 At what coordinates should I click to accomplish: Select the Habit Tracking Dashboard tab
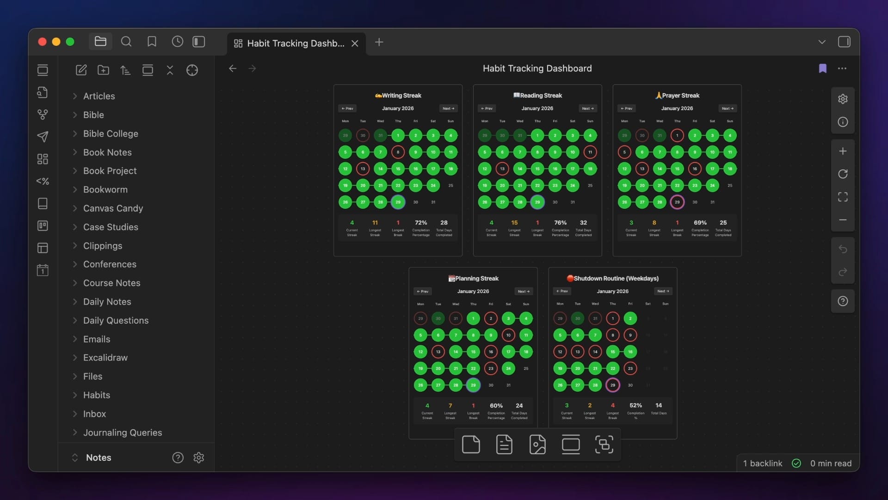(x=295, y=43)
